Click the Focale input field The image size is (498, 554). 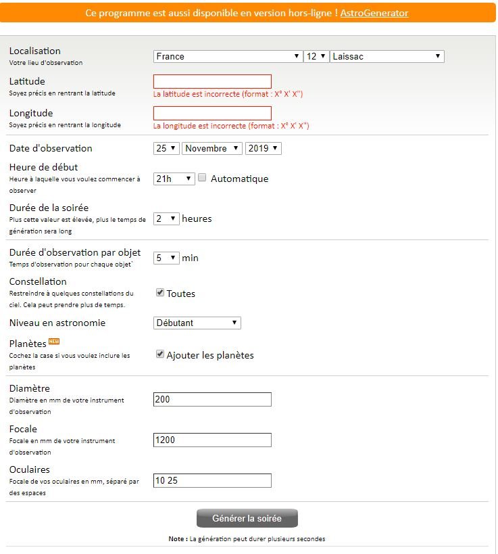[212, 440]
